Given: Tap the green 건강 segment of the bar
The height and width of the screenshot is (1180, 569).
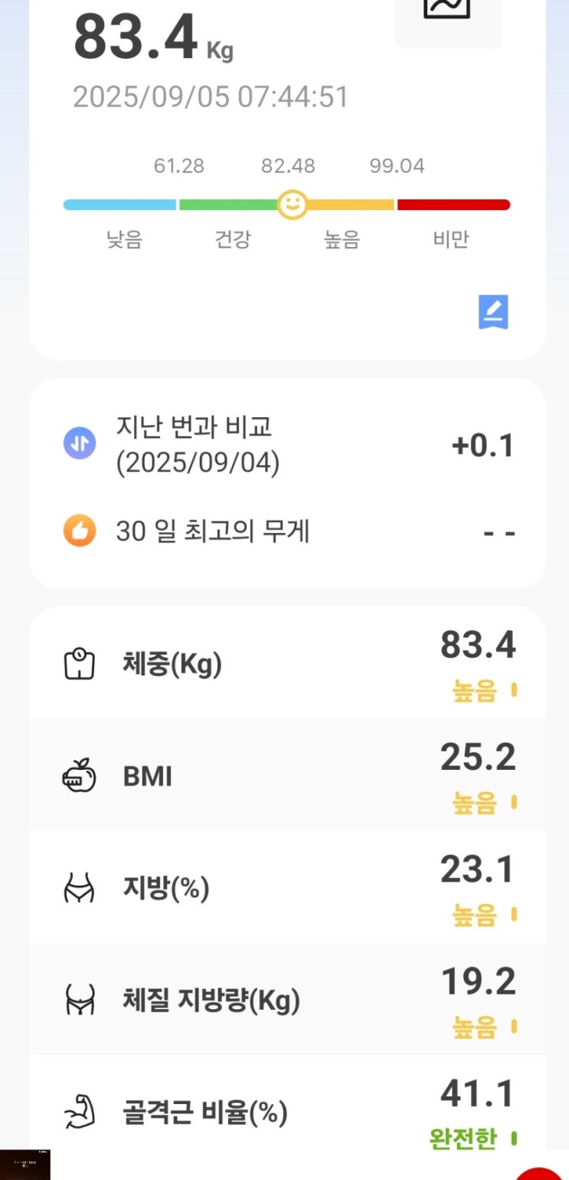Looking at the screenshot, I should (227, 205).
